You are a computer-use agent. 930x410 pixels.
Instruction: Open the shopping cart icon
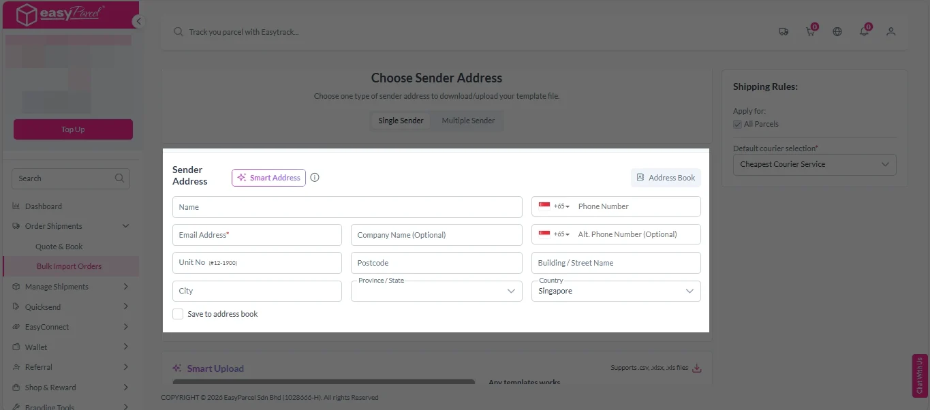pyautogui.click(x=810, y=31)
